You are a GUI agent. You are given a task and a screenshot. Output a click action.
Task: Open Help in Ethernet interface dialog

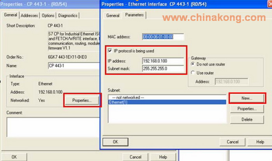click(260, 142)
